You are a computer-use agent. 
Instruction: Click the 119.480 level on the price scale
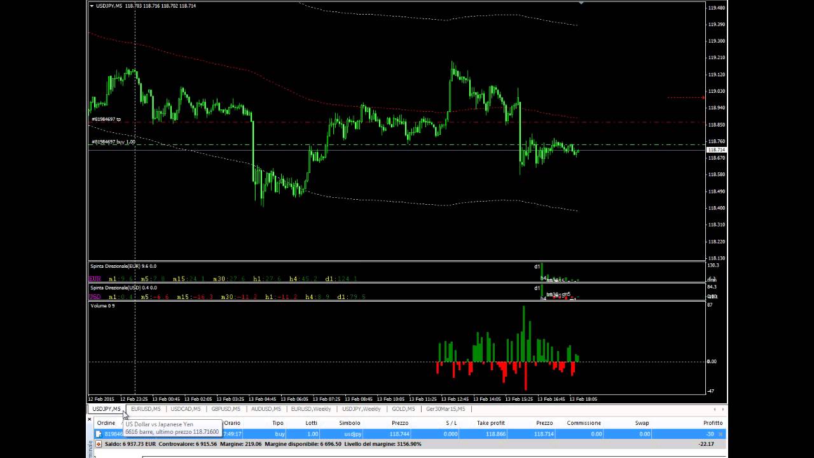(x=716, y=8)
